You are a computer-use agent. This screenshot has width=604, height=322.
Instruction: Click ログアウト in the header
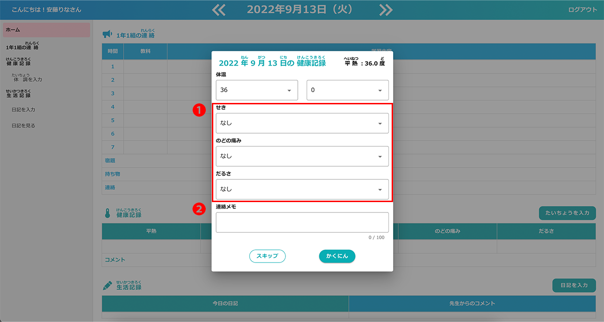point(582,10)
